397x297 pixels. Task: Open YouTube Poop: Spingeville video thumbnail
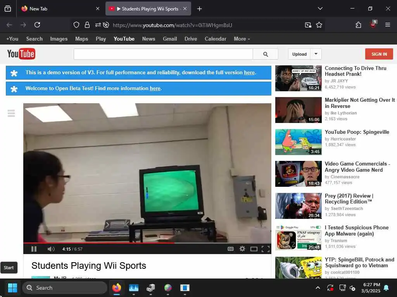pyautogui.click(x=299, y=142)
